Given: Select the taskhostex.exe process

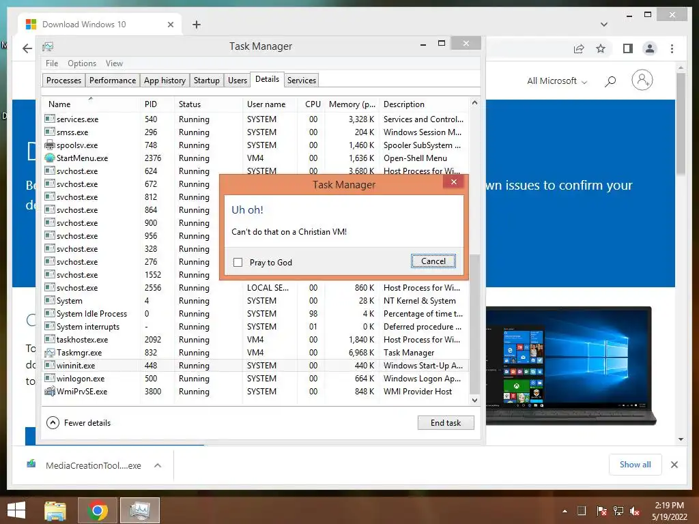Looking at the screenshot, I should point(256,340).
